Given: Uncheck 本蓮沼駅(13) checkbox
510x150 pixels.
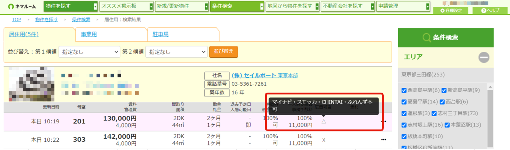Looking at the screenshot, I should (447, 125).
